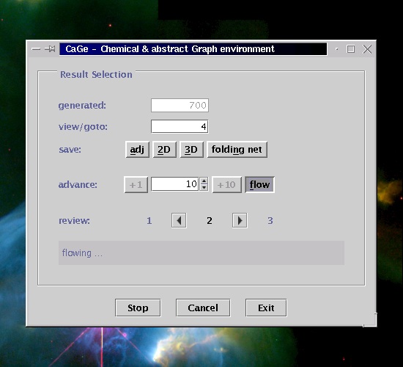
Task: Save the folding net
Action: (x=237, y=150)
